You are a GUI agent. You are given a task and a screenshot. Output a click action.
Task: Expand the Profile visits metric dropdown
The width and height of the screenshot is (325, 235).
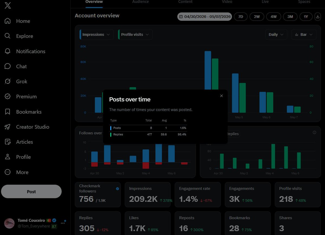pos(135,35)
